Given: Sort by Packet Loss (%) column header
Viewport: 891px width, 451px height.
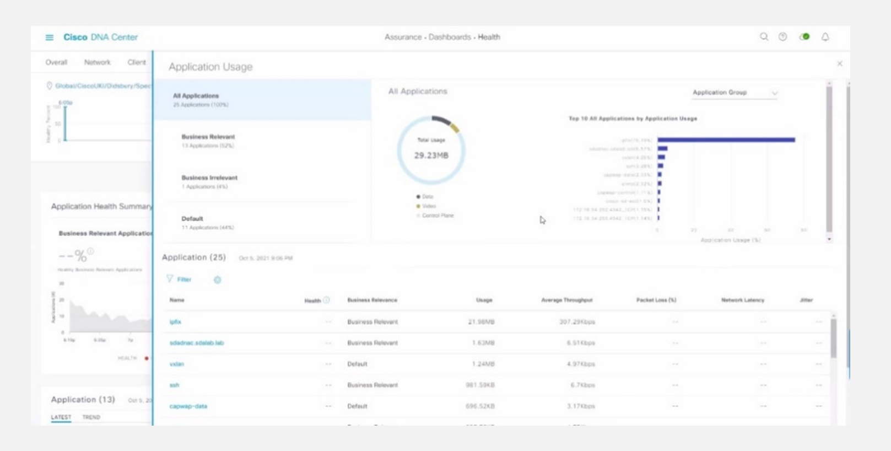Looking at the screenshot, I should (x=656, y=300).
